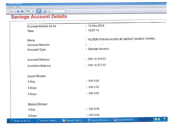The width and height of the screenshot is (176, 124).
Task: Click the RM 10,377.93 available balance
Action: (x=97, y=65)
